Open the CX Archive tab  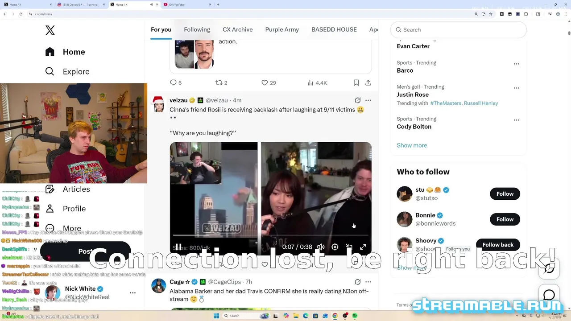(238, 29)
